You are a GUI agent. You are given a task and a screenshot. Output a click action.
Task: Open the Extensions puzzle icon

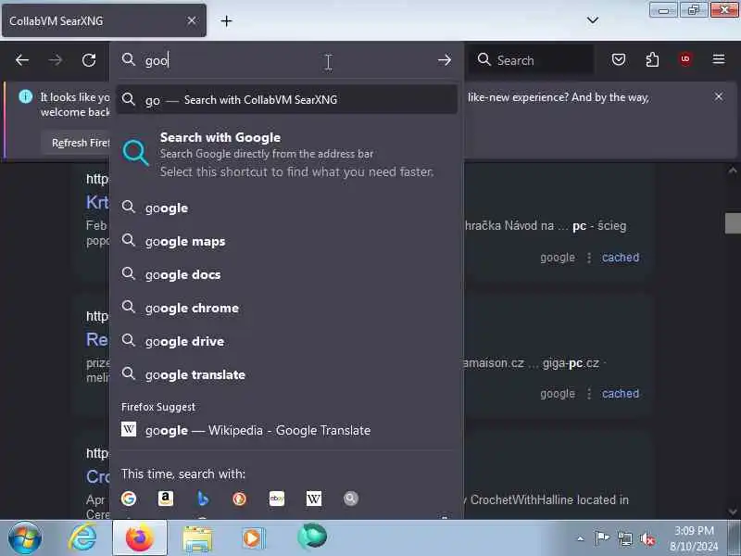(652, 59)
